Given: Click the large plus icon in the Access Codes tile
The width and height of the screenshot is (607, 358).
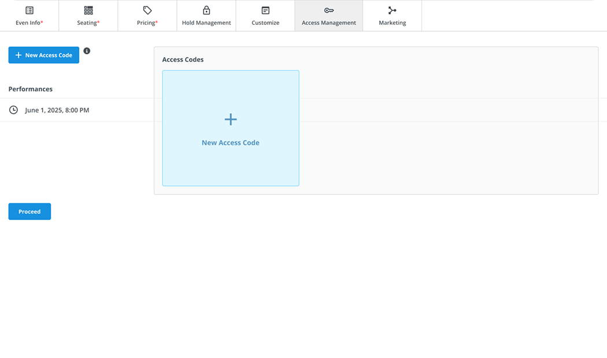Looking at the screenshot, I should click(x=231, y=120).
